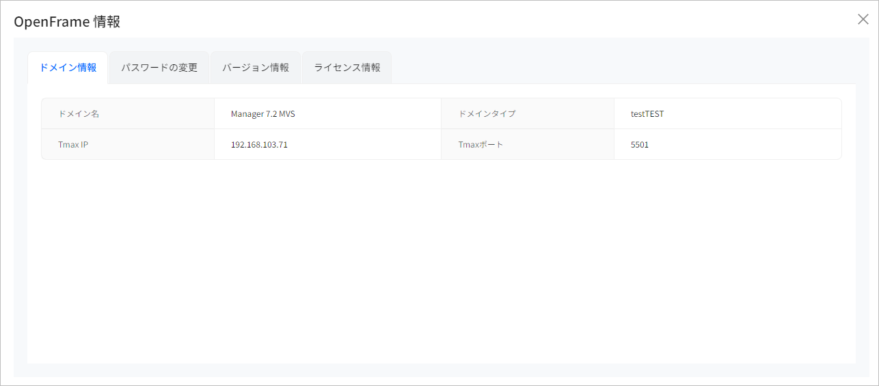Select the 5501 port value
The width and height of the screenshot is (879, 386).
click(640, 145)
